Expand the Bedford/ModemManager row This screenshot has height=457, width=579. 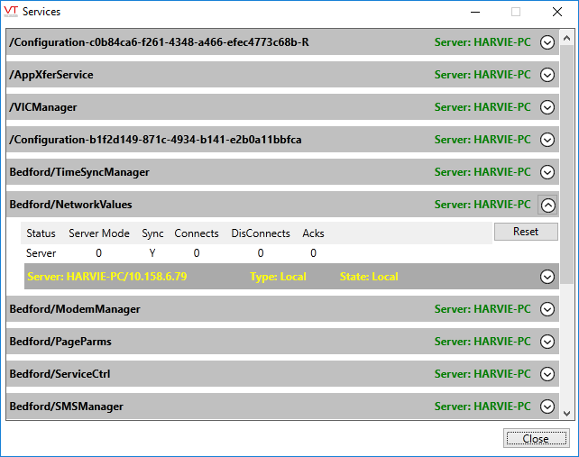tap(547, 309)
